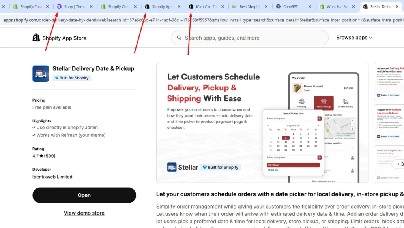The image size is (404, 228).
Task: Click the "Stellar Delivery Date & Pickup" title
Action: coord(93,69)
